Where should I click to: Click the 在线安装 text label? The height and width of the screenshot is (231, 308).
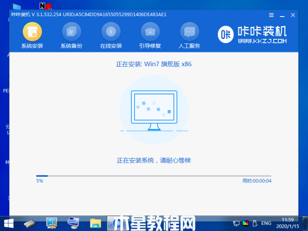[x=111, y=46]
